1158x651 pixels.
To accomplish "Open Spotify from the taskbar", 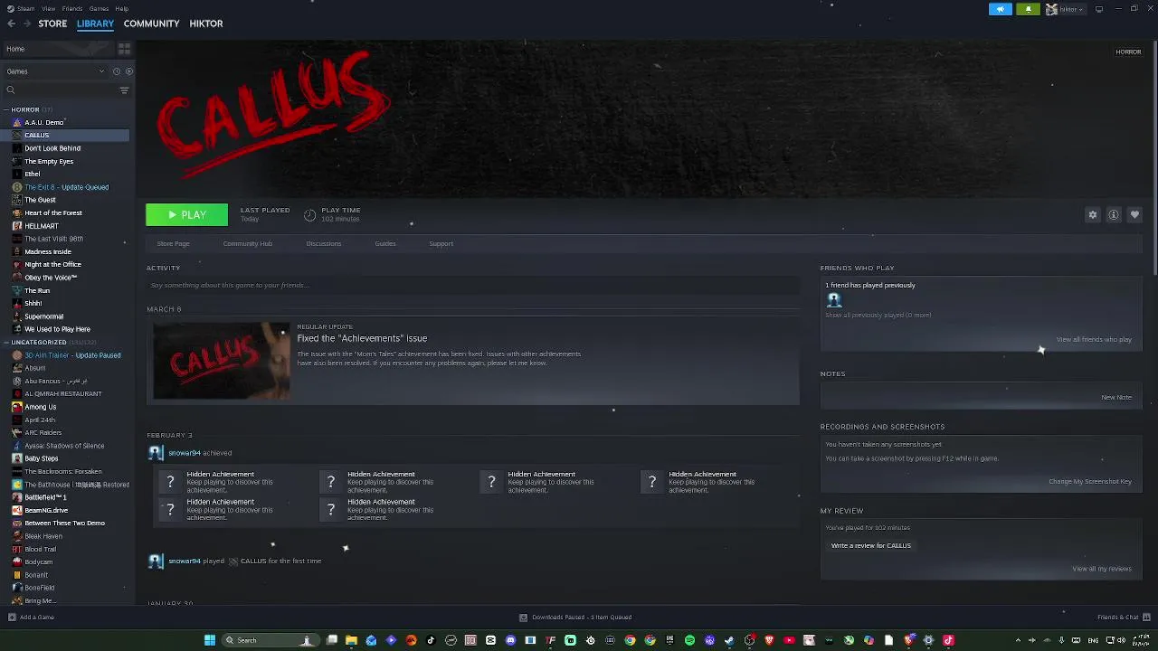I will 689,640.
